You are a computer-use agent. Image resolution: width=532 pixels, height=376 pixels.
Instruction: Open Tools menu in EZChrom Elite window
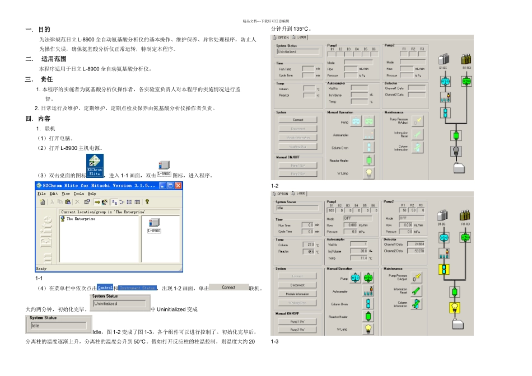pyautogui.click(x=79, y=194)
